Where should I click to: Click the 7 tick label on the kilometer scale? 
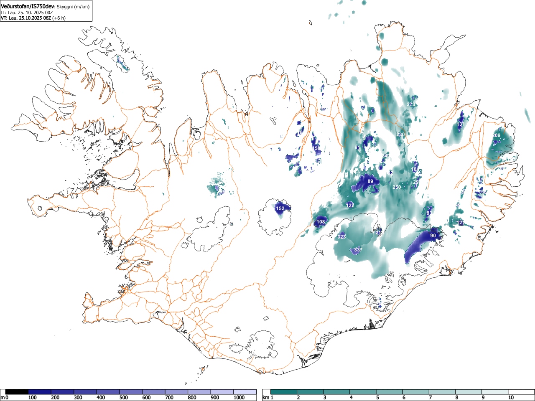pos(430,398)
